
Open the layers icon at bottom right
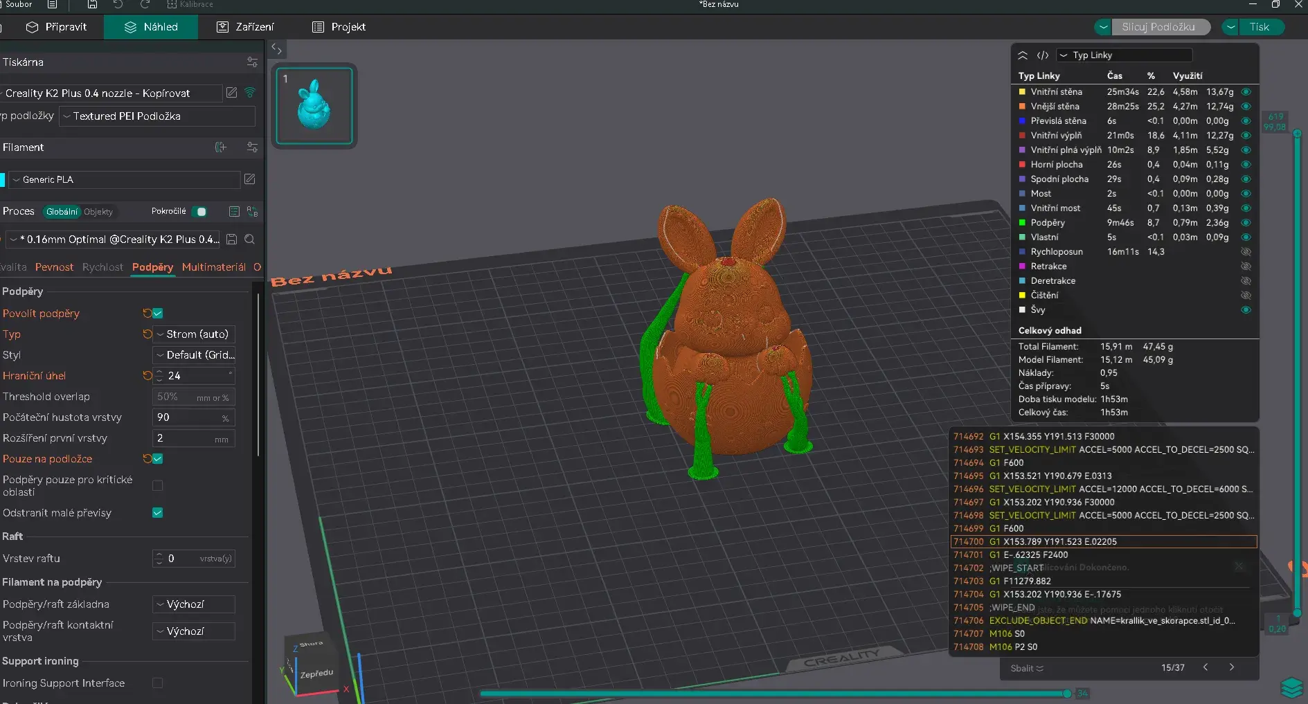[x=1291, y=687]
